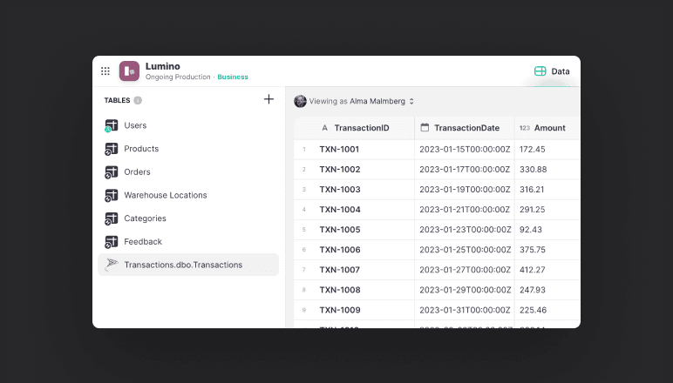The width and height of the screenshot is (673, 383).
Task: Open the Orders table
Action: 137,172
